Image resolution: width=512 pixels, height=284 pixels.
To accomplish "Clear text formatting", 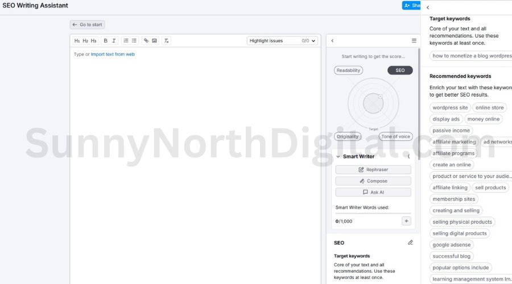I will [x=166, y=41].
